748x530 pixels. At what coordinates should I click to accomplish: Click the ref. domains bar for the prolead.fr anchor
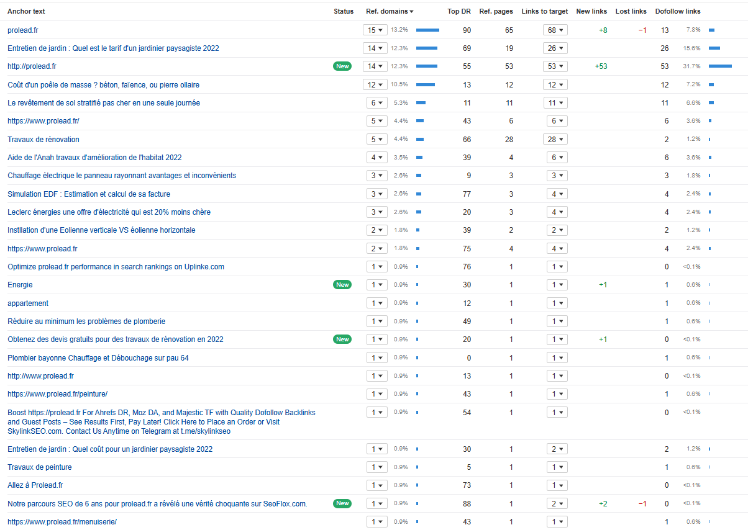[427, 30]
